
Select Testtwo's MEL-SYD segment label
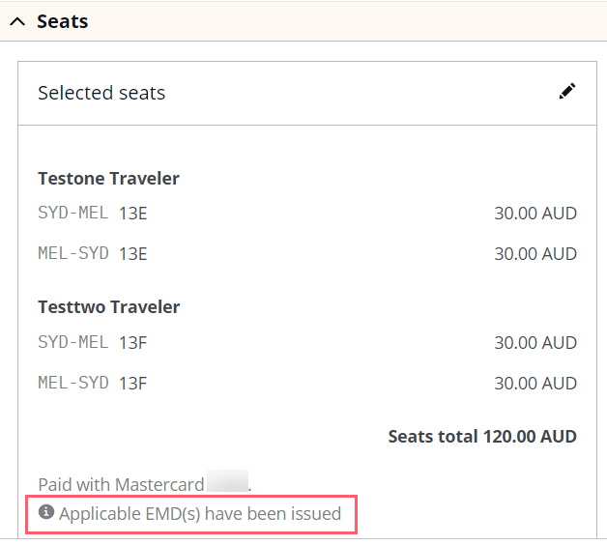(x=73, y=383)
